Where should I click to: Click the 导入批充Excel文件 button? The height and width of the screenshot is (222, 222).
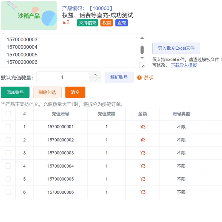(x=176, y=48)
